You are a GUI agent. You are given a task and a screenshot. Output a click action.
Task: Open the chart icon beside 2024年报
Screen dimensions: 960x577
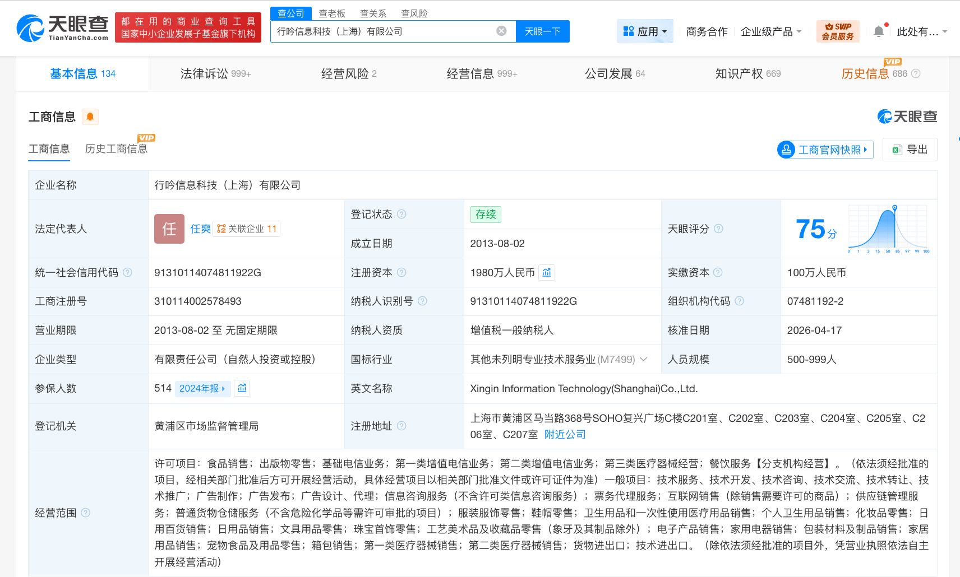[242, 388]
